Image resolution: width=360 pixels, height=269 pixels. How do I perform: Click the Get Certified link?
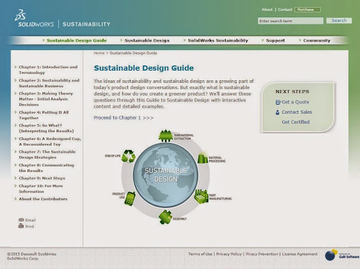click(x=296, y=122)
